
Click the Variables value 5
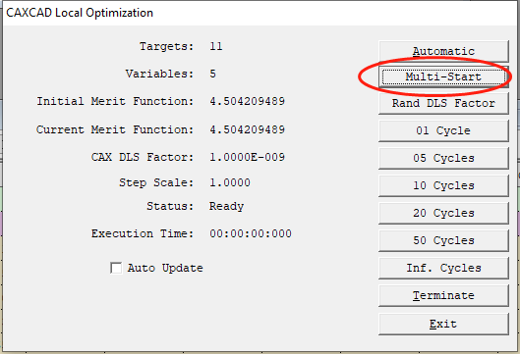212,74
